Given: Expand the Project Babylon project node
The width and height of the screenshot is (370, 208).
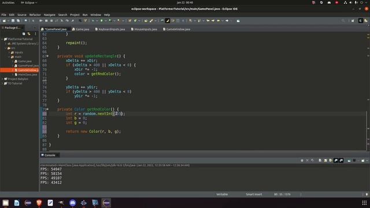Looking at the screenshot, I should tap(2, 79).
